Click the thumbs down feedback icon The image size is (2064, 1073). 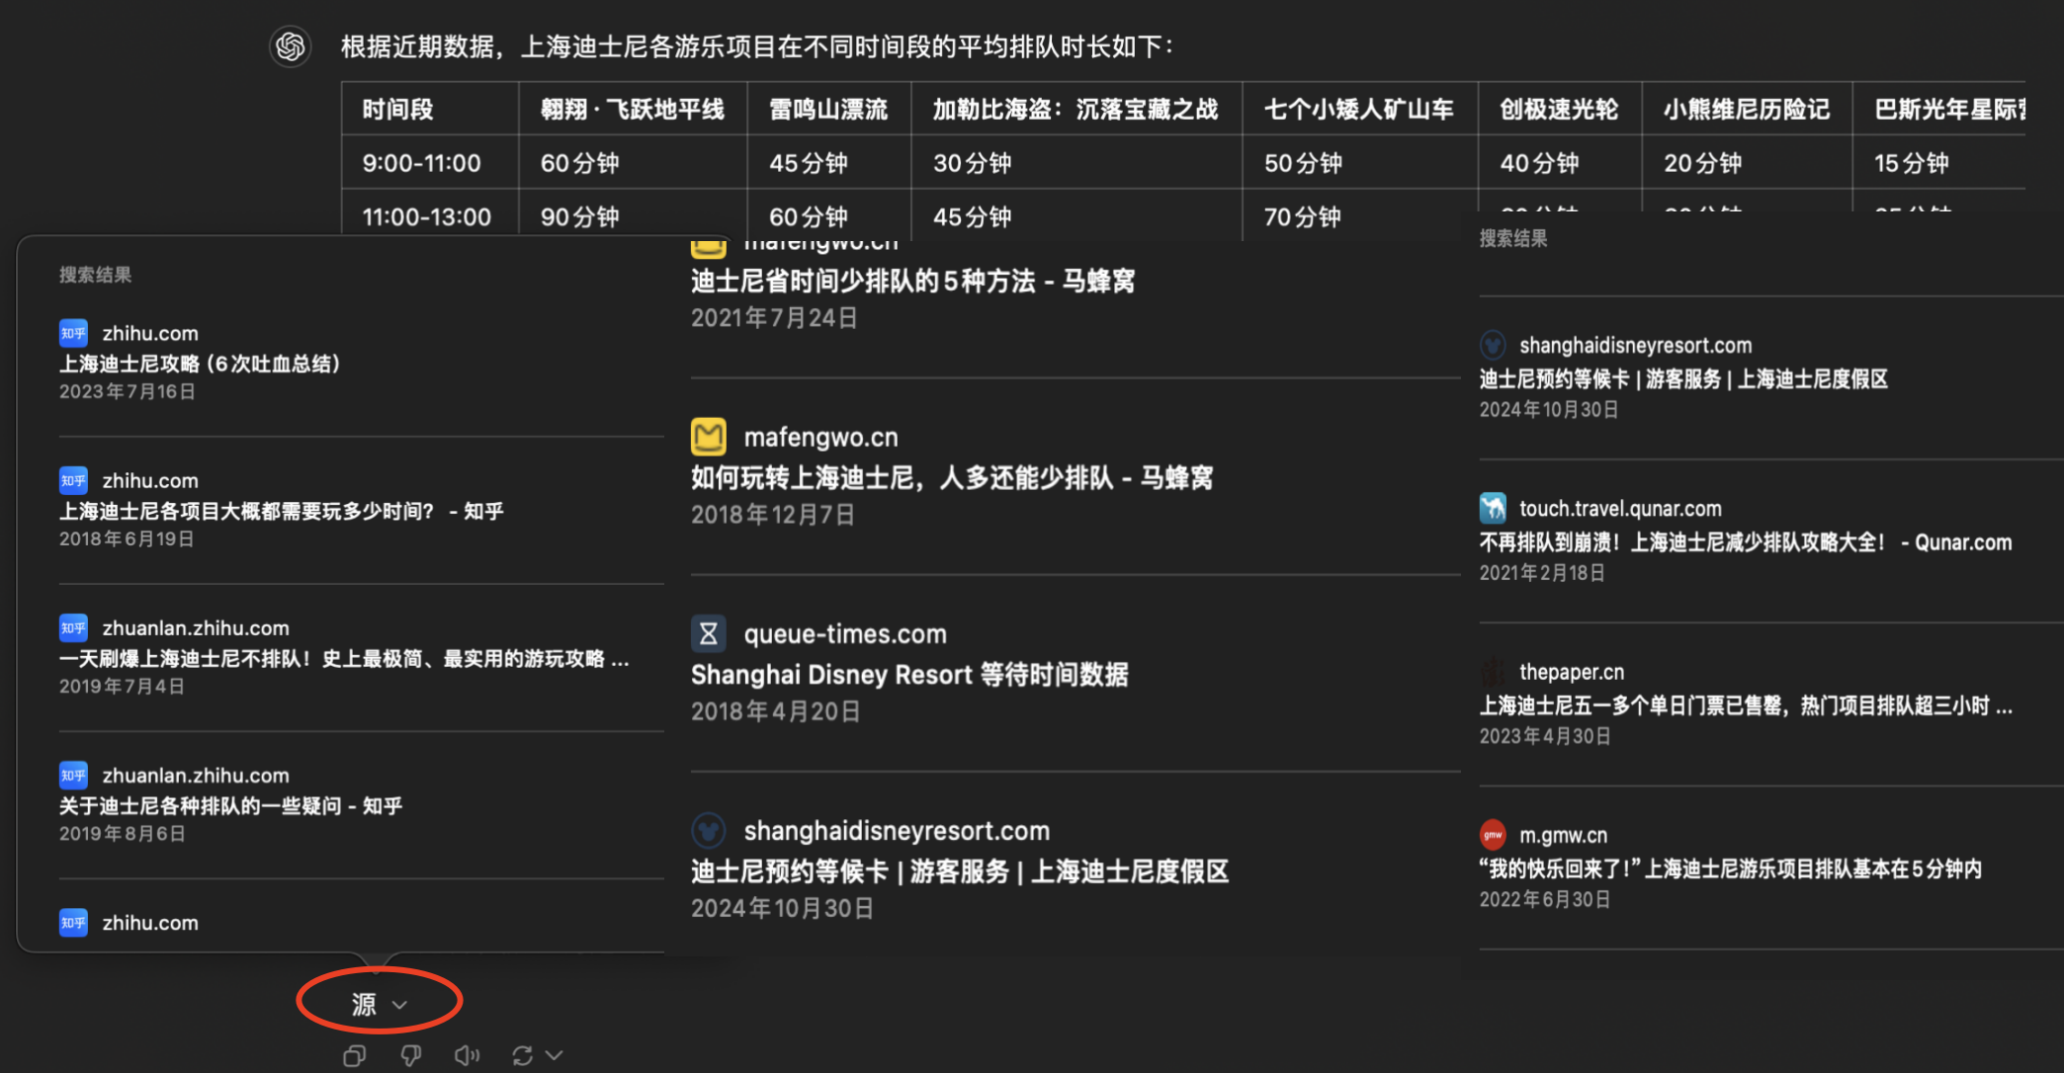coord(411,1056)
